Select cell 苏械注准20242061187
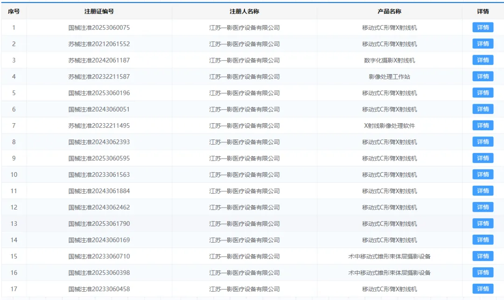The width and height of the screenshot is (504, 300). click(99, 60)
